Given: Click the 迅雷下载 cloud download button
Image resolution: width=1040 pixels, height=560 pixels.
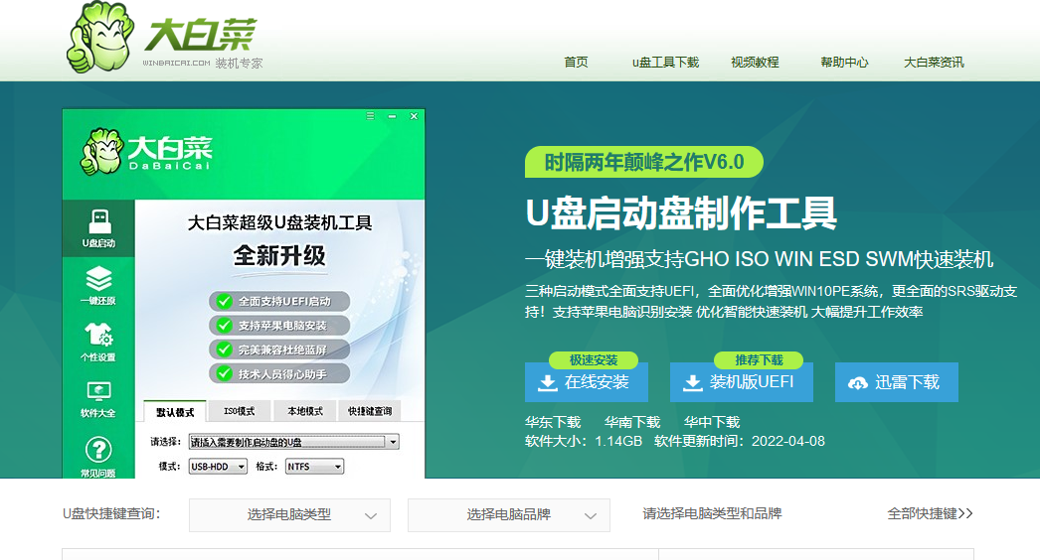Looking at the screenshot, I should tap(896, 382).
